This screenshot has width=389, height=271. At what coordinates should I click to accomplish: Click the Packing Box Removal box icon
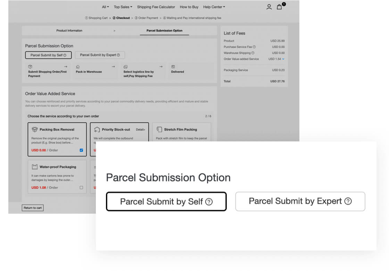[x=34, y=130]
